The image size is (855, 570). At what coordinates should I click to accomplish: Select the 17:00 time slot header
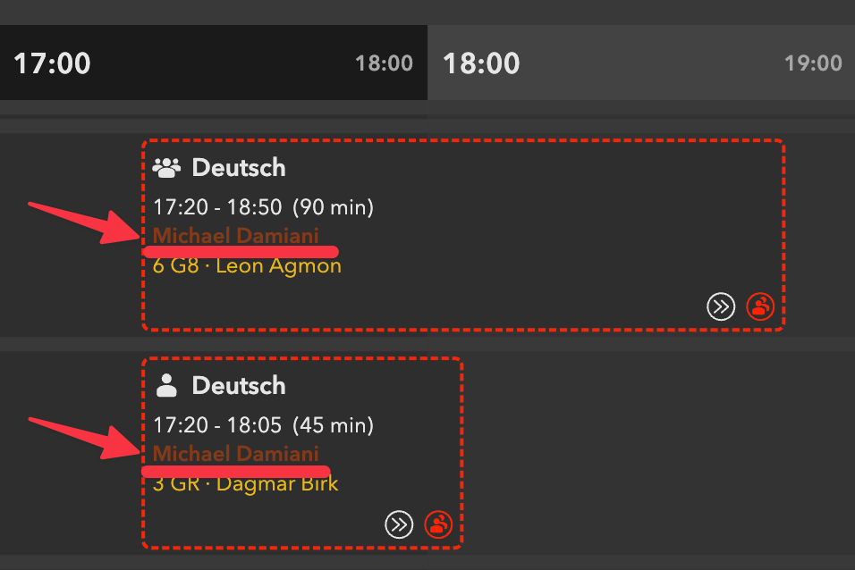(x=52, y=63)
